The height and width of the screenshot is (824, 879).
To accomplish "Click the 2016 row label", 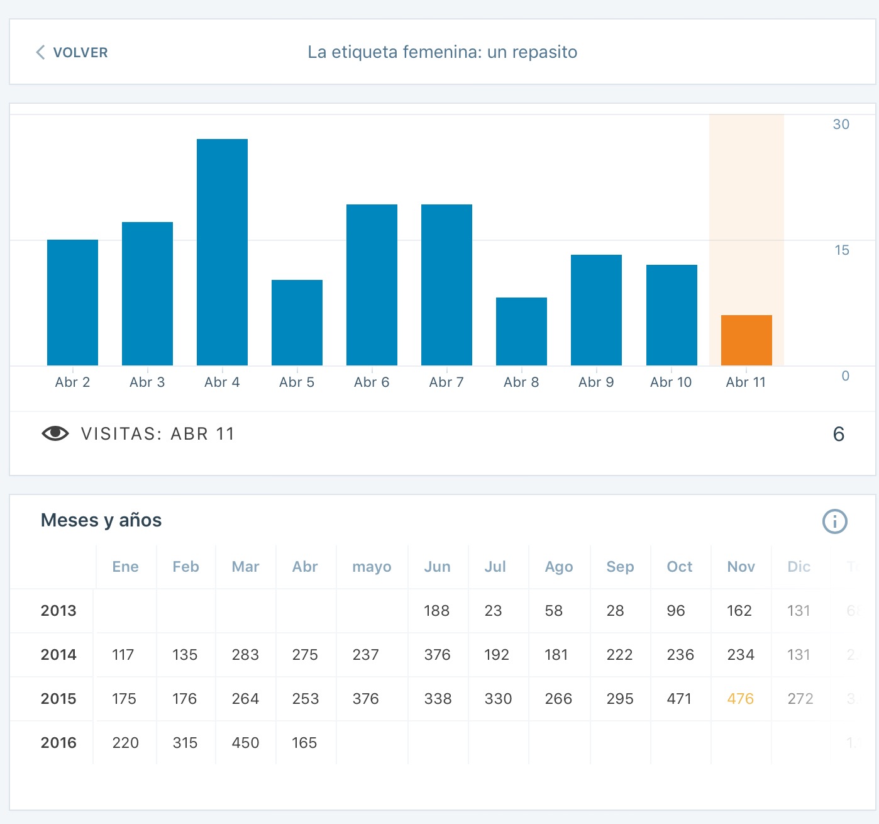I will click(58, 743).
